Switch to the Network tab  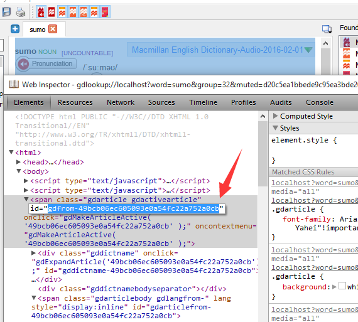pyautogui.click(x=121, y=102)
